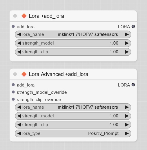The image size is (147, 150).
Task: Click the strength_clip_override input socket
Action: click(13, 99)
